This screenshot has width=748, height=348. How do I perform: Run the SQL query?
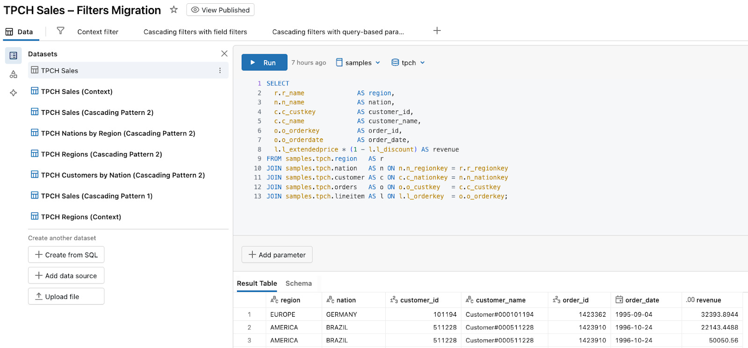tap(264, 63)
